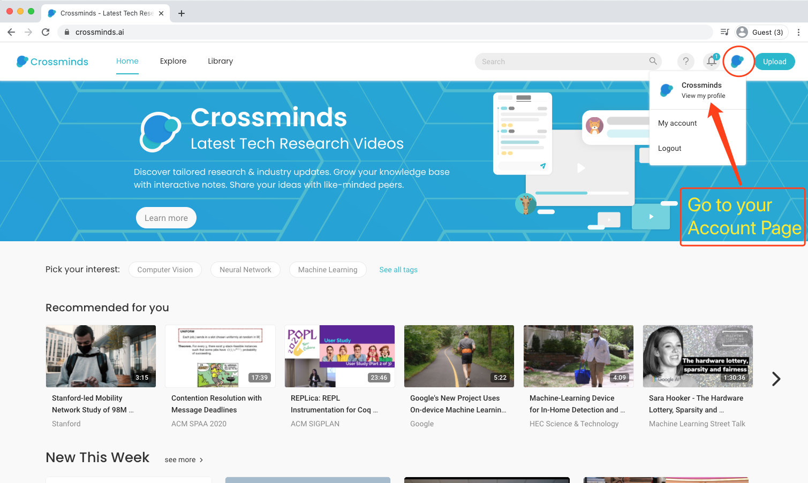Viewport: 808px width, 483px height.
Task: Click title REPLica: REPL Instrumentation for Coq
Action: tap(334, 404)
